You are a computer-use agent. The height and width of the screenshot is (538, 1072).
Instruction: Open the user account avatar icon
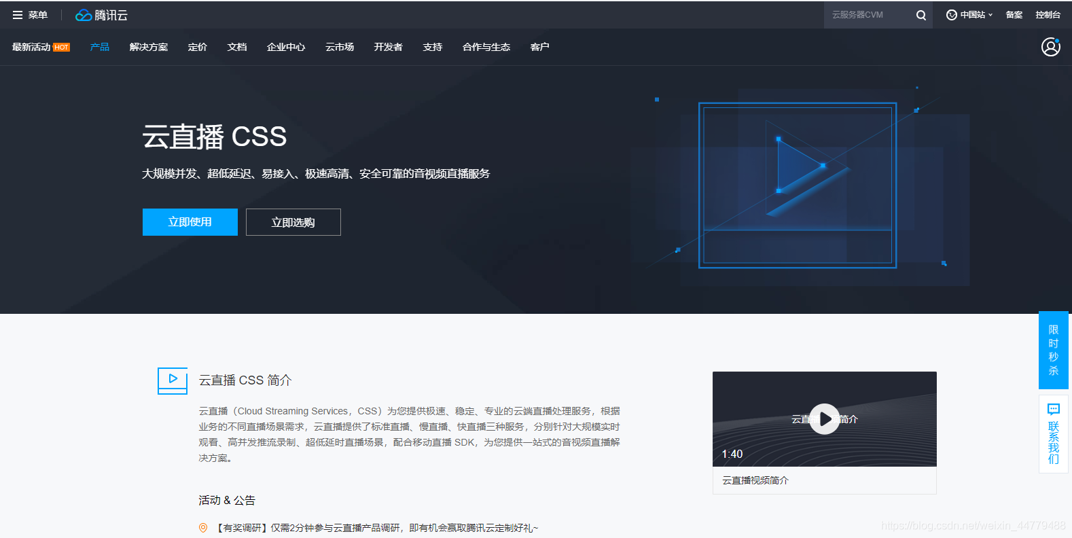click(x=1050, y=47)
